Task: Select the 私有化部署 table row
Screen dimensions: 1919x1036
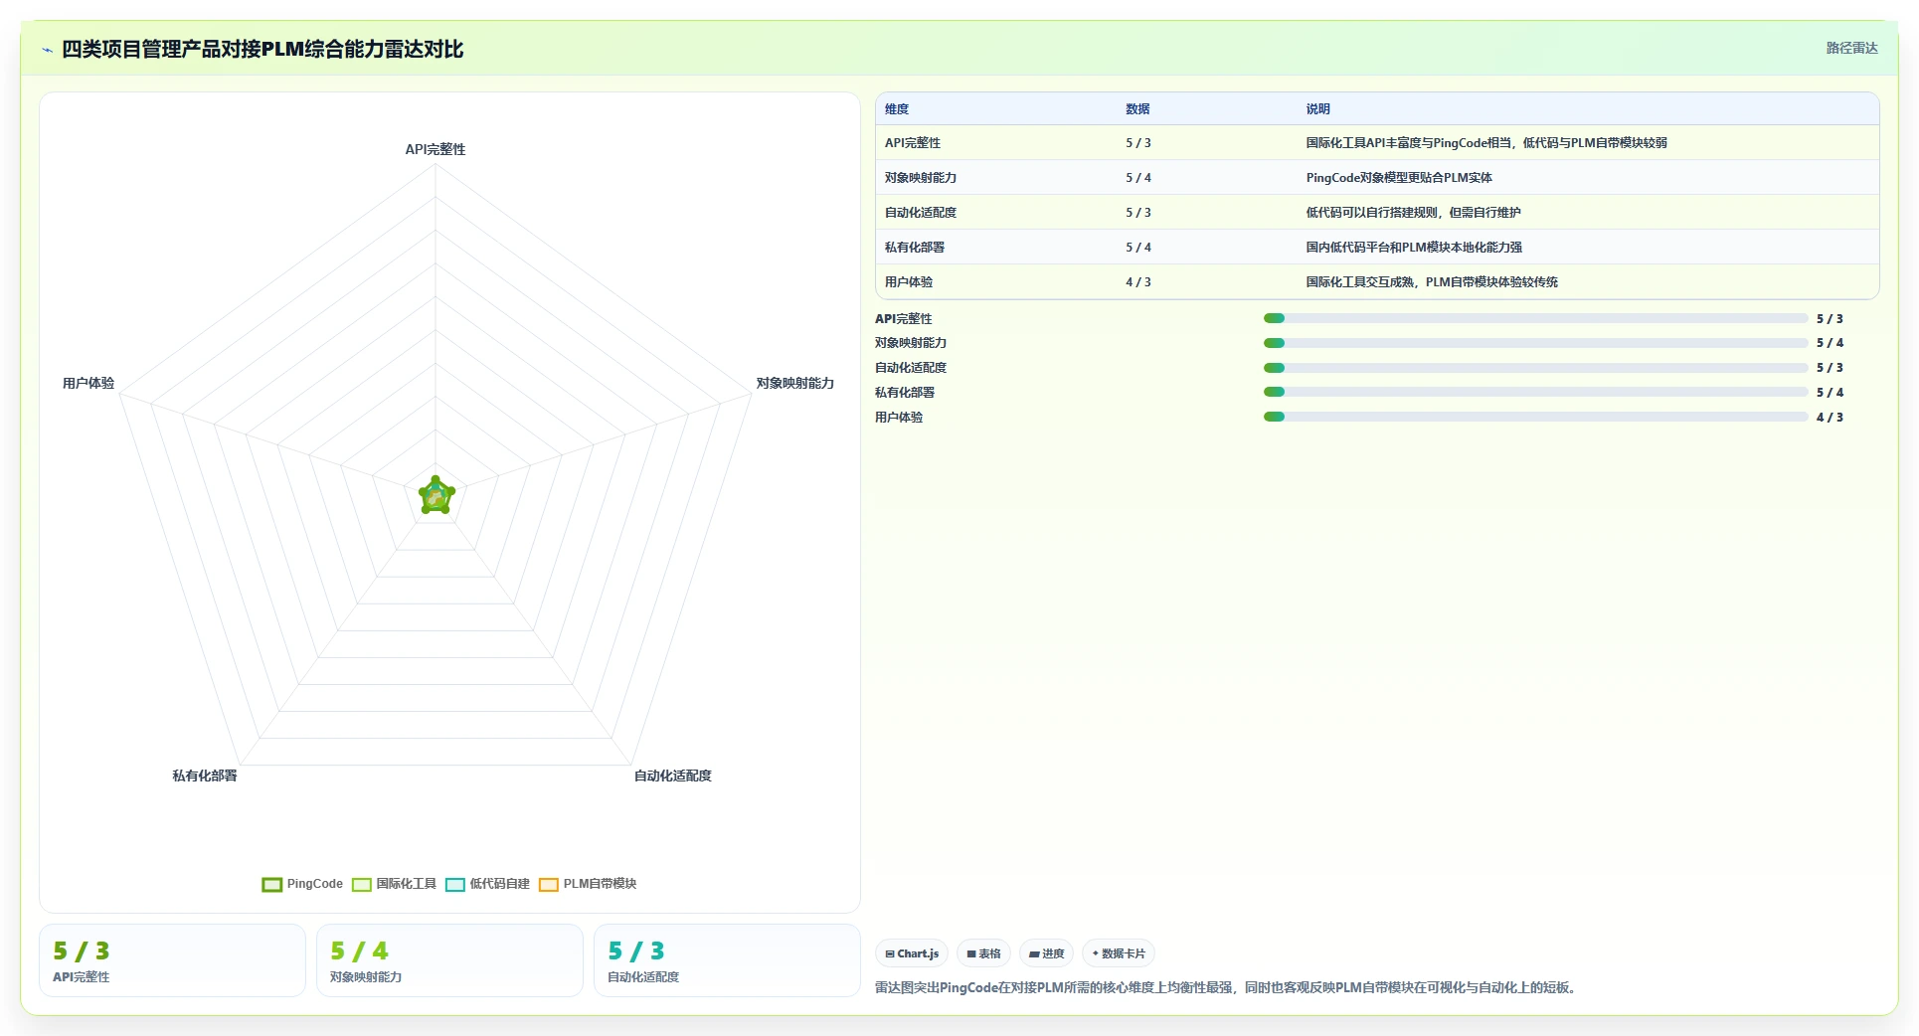Action: click(x=1377, y=248)
